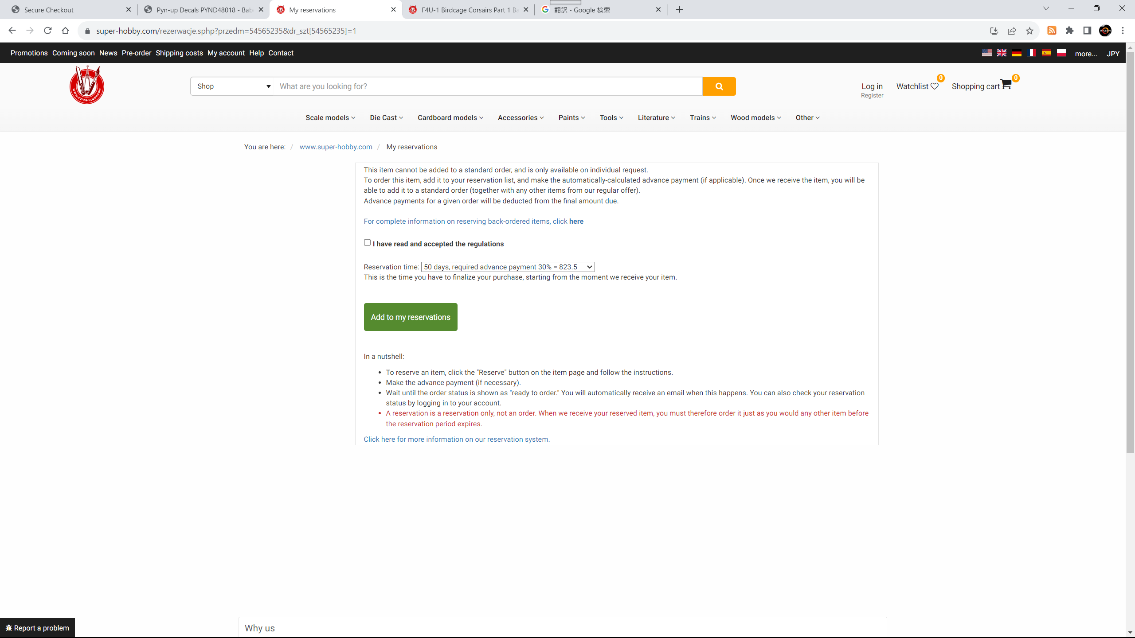Click Add to my reservations button
Image resolution: width=1135 pixels, height=638 pixels.
pyautogui.click(x=411, y=317)
